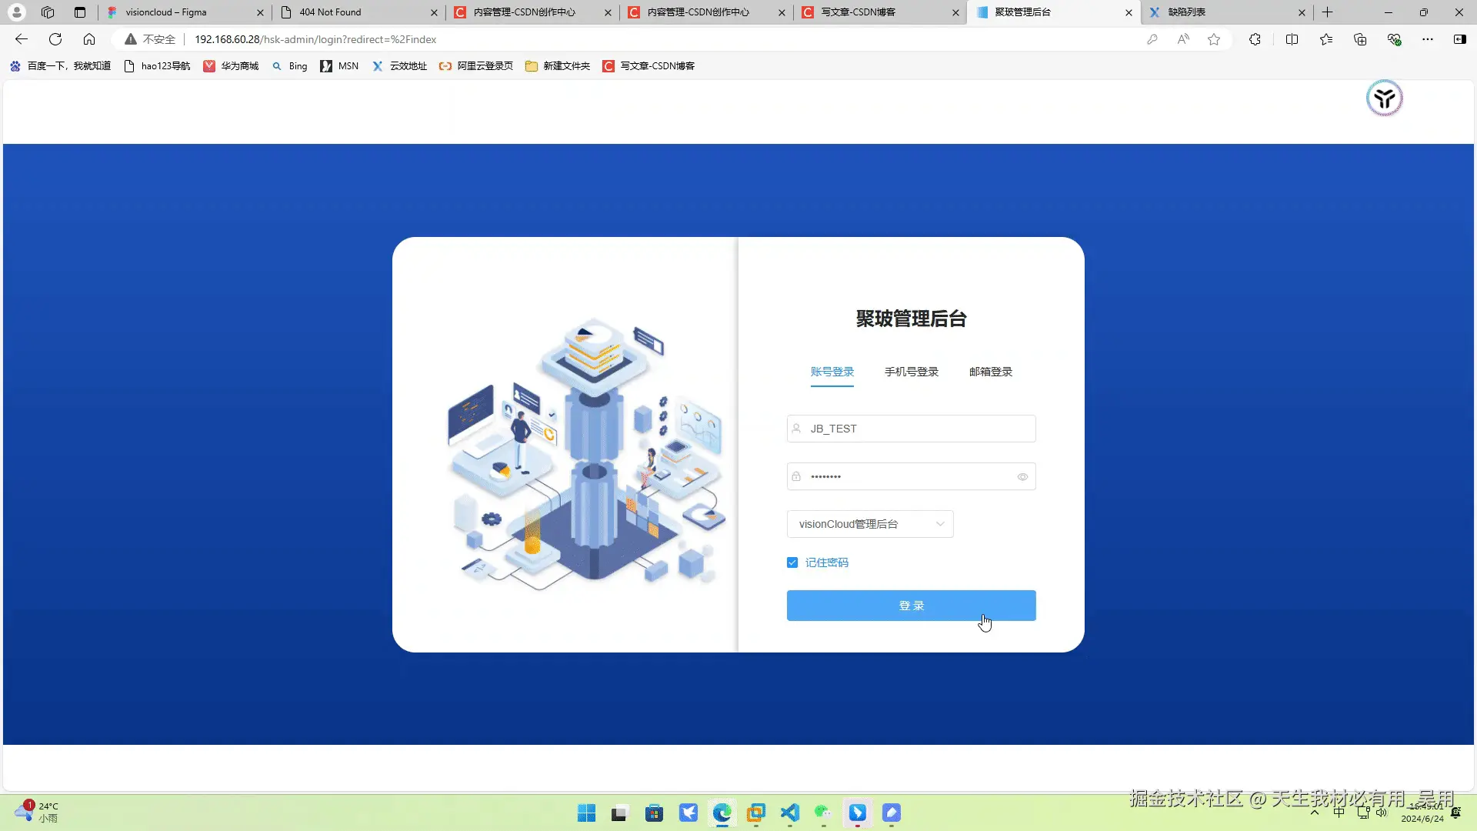Open the browser Extensions icon

coord(1255,39)
